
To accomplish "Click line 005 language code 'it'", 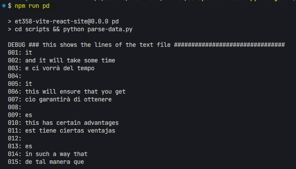I will [x=29, y=84].
